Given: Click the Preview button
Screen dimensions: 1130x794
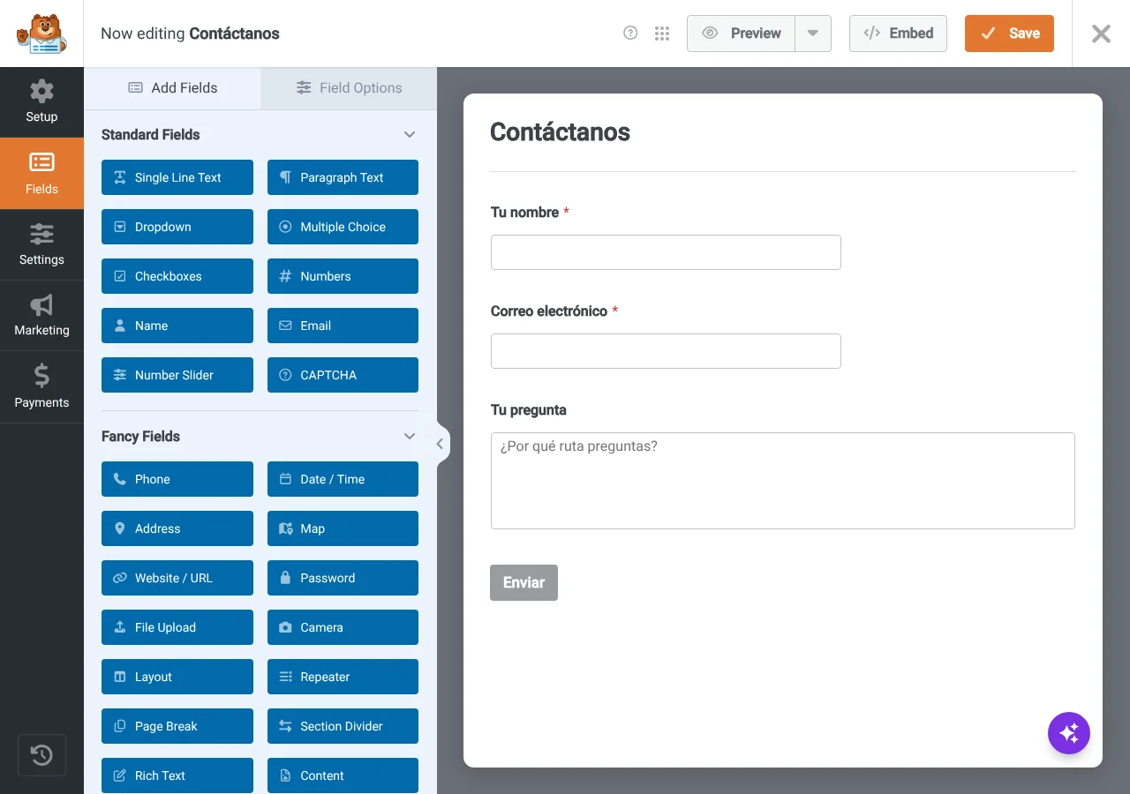Looking at the screenshot, I should click(742, 34).
